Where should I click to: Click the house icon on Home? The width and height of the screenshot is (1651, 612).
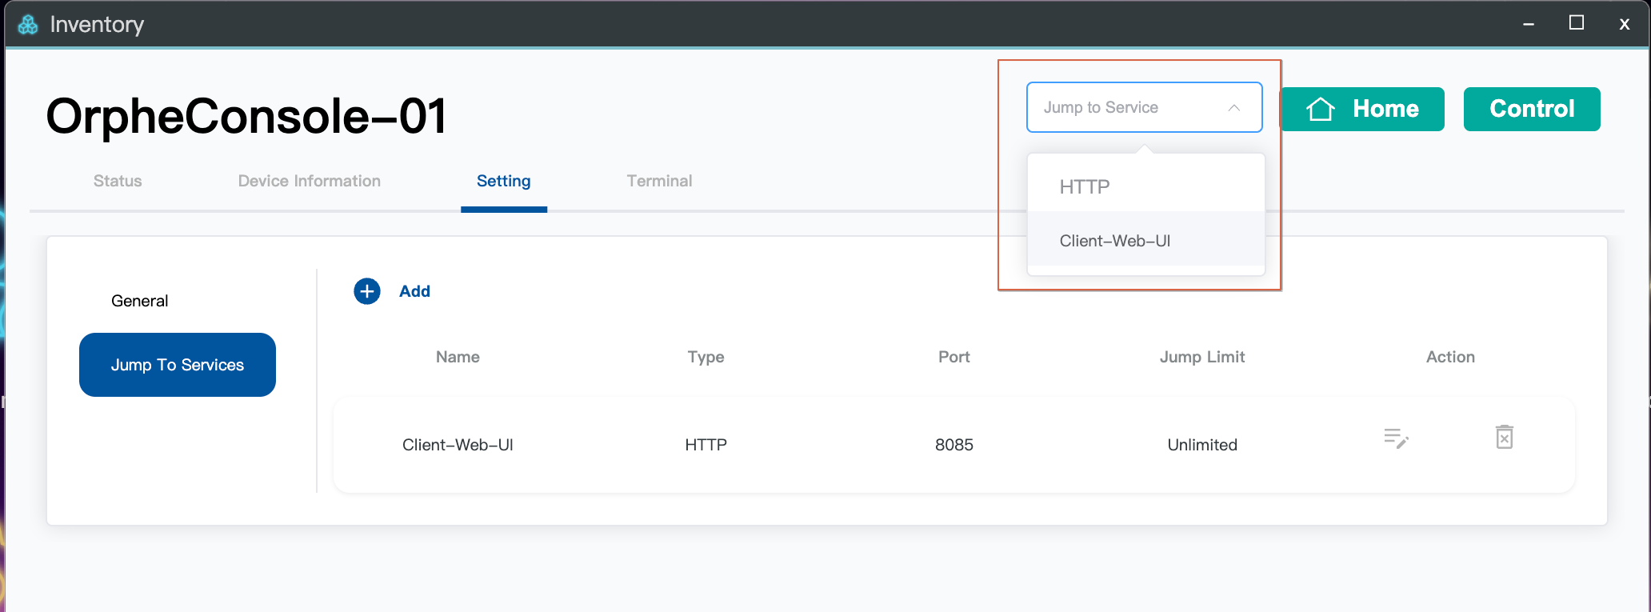[1321, 109]
